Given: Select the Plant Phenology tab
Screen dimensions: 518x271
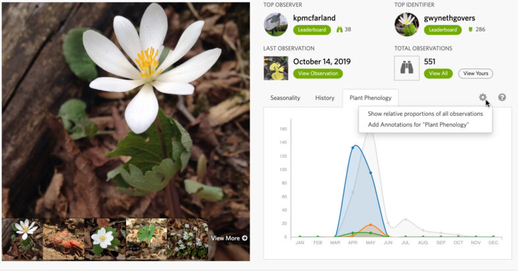Looking at the screenshot, I should tap(370, 98).
